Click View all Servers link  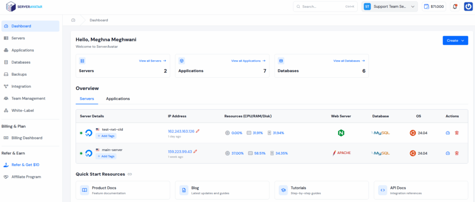tap(152, 61)
